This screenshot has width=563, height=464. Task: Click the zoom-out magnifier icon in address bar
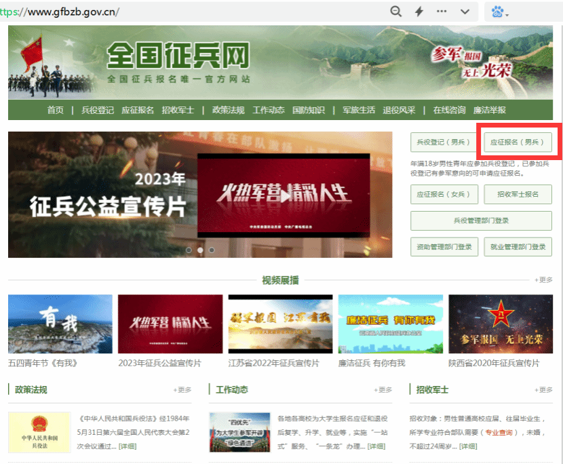point(396,12)
